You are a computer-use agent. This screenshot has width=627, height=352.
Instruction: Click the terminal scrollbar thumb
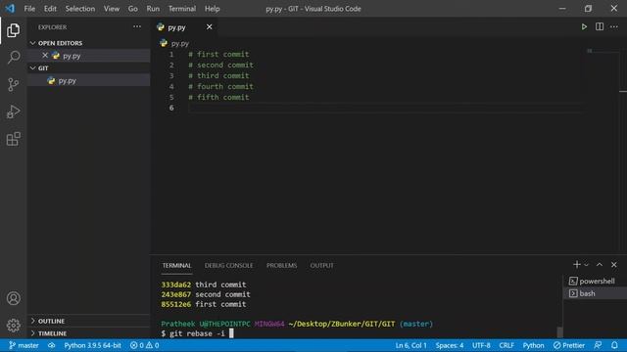[559, 332]
